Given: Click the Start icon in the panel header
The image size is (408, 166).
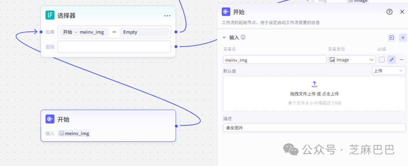Looking at the screenshot, I should [x=226, y=12].
